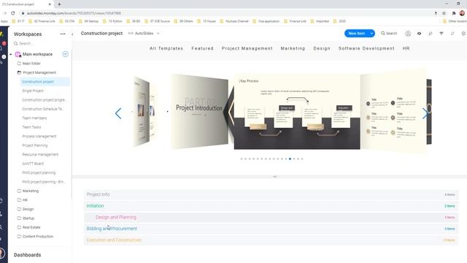Click the Project Introduction slide thumbnail
Image resolution: width=467 pixels, height=263 pixels.
pyautogui.click(x=199, y=111)
